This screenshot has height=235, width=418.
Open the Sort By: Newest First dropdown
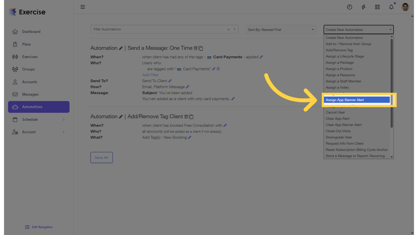point(280,29)
